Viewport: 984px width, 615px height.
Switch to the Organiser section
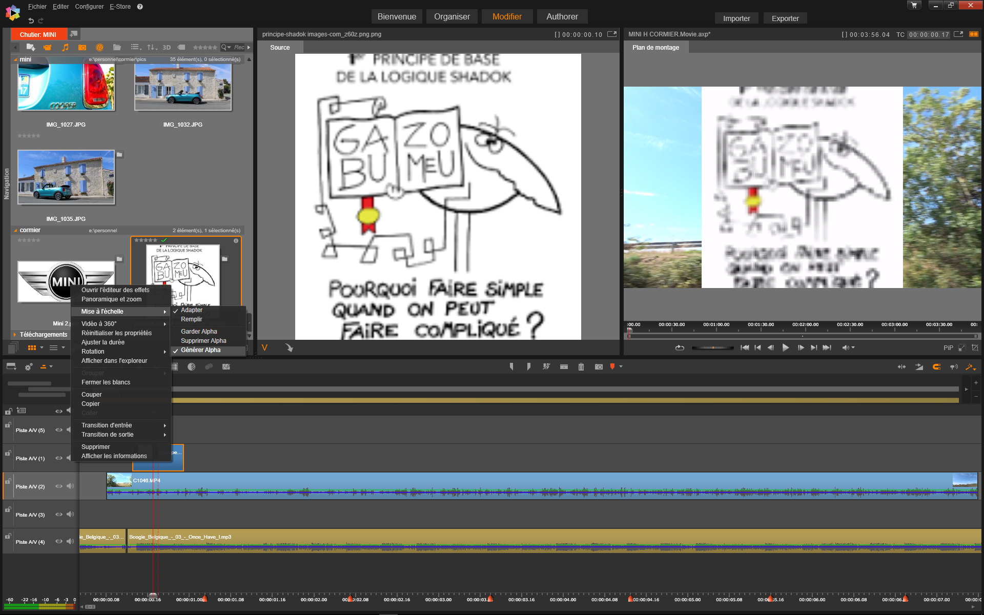(452, 16)
